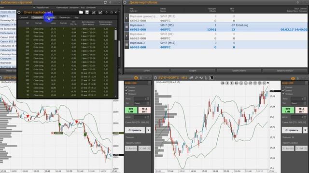Click coin icon above SVH7 order panel
Image resolution: width=309 pixels, height=173 pixels.
[293, 78]
